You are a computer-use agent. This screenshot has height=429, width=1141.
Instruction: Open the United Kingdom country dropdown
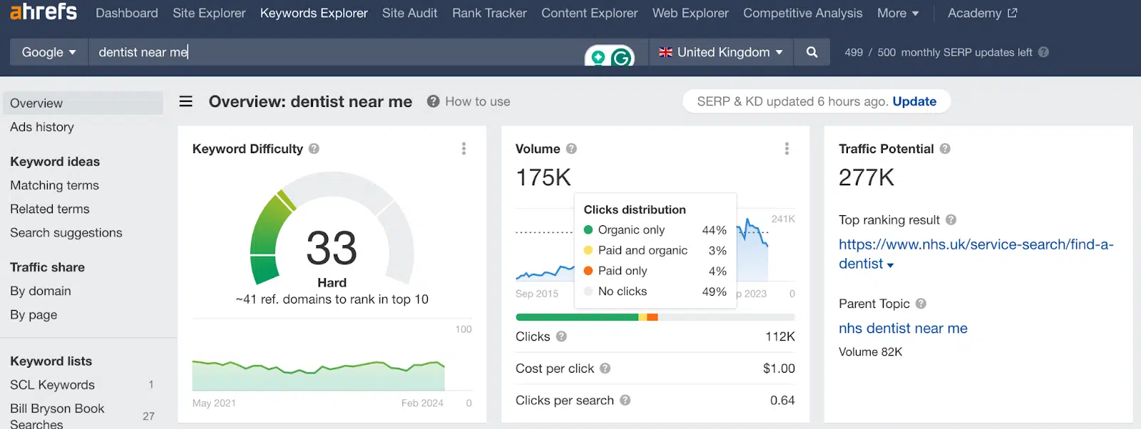[x=720, y=52]
